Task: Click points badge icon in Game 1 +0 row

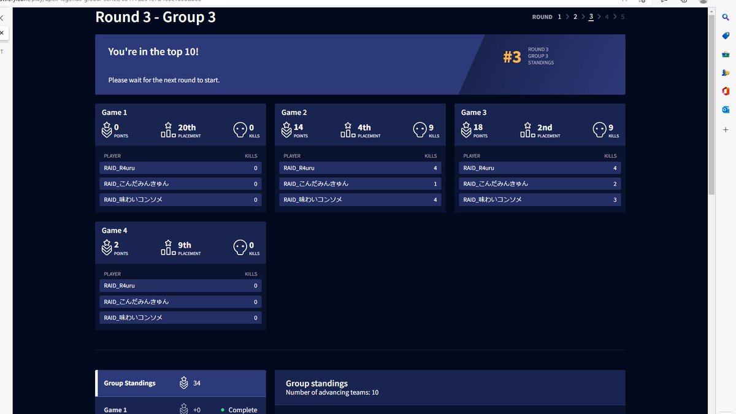Action: click(184, 409)
